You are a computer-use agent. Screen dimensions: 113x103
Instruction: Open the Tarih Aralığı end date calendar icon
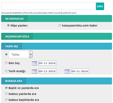[67, 71]
